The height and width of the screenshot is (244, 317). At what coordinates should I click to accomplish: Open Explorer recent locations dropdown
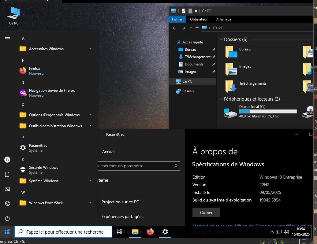(191, 28)
